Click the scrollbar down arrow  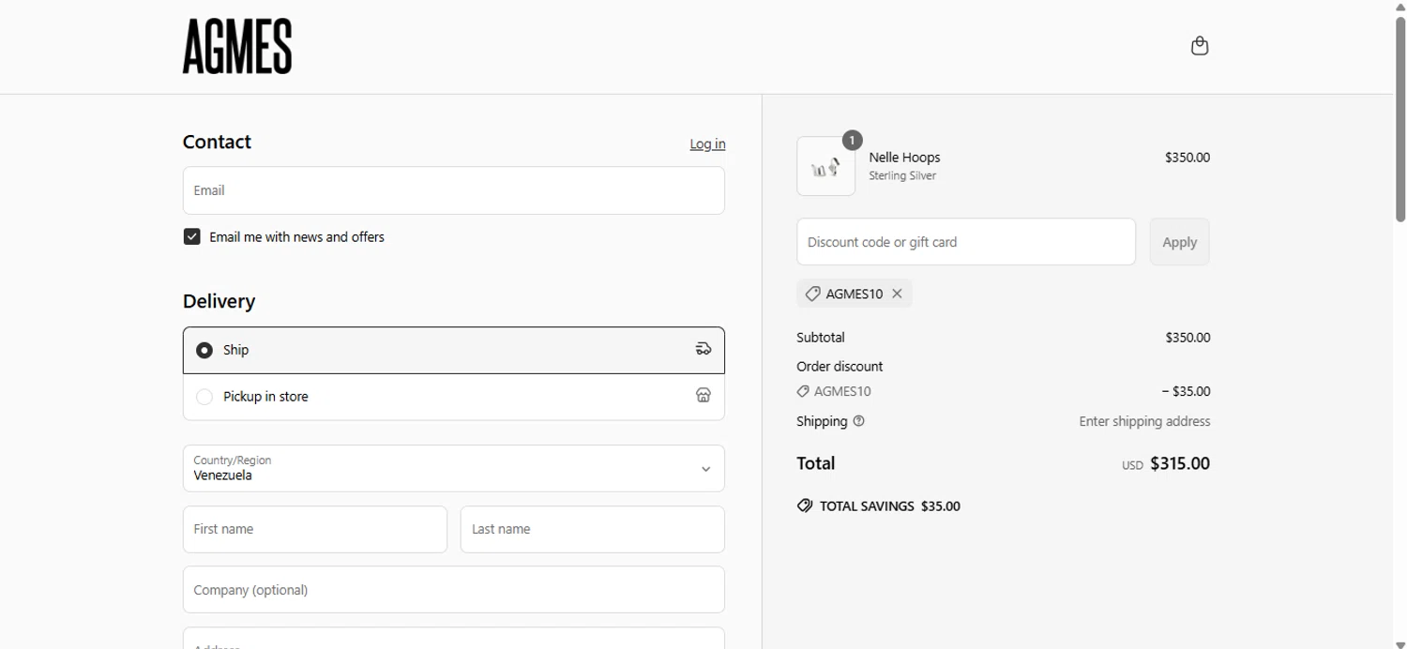pyautogui.click(x=1400, y=643)
